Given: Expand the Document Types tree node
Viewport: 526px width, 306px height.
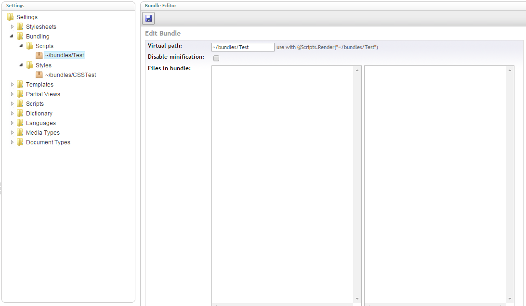Looking at the screenshot, I should click(13, 142).
